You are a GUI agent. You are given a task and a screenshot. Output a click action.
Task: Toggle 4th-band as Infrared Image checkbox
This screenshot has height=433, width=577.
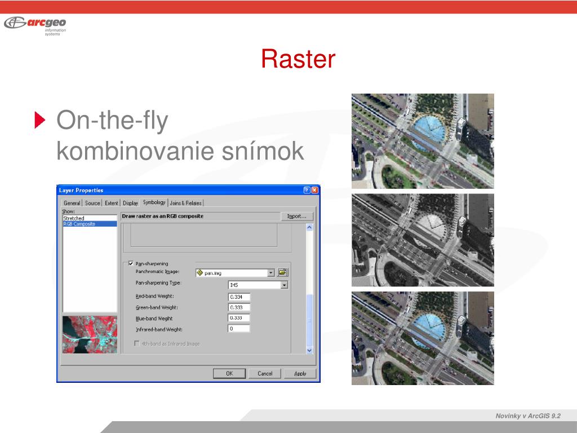pyautogui.click(x=137, y=343)
